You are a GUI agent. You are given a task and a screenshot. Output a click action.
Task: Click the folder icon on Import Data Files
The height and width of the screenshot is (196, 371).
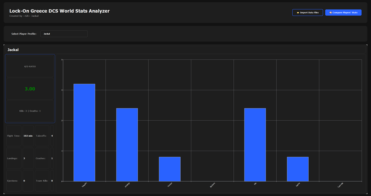[x=298, y=13]
